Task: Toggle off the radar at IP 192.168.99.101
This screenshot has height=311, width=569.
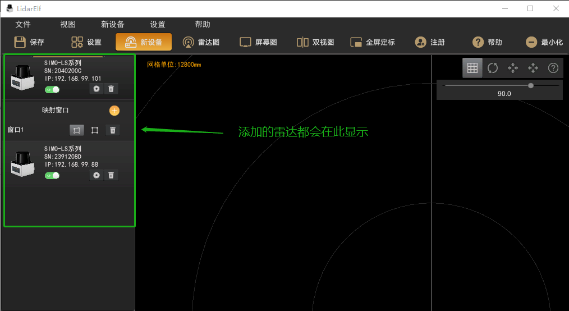Action: pos(52,89)
